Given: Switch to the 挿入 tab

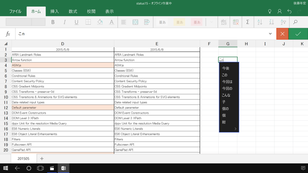Looking at the screenshot, I should coord(54,11).
